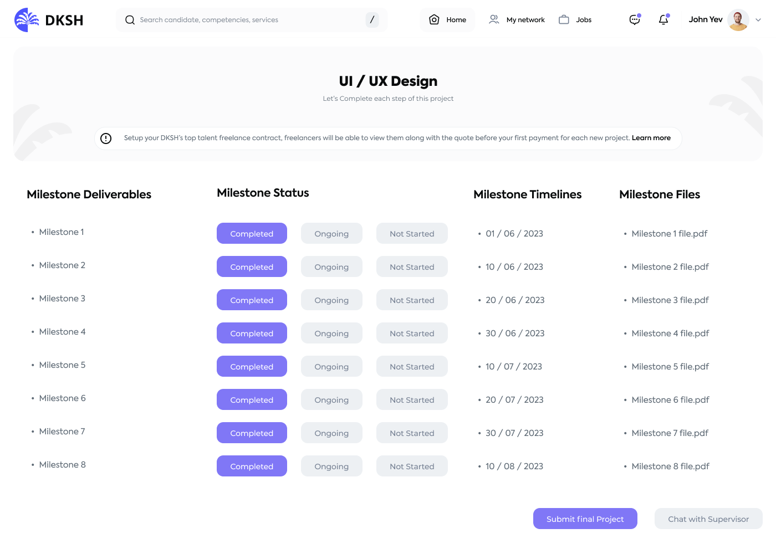
Task: Mark Milestone 6 as Ongoing
Action: tap(331, 399)
